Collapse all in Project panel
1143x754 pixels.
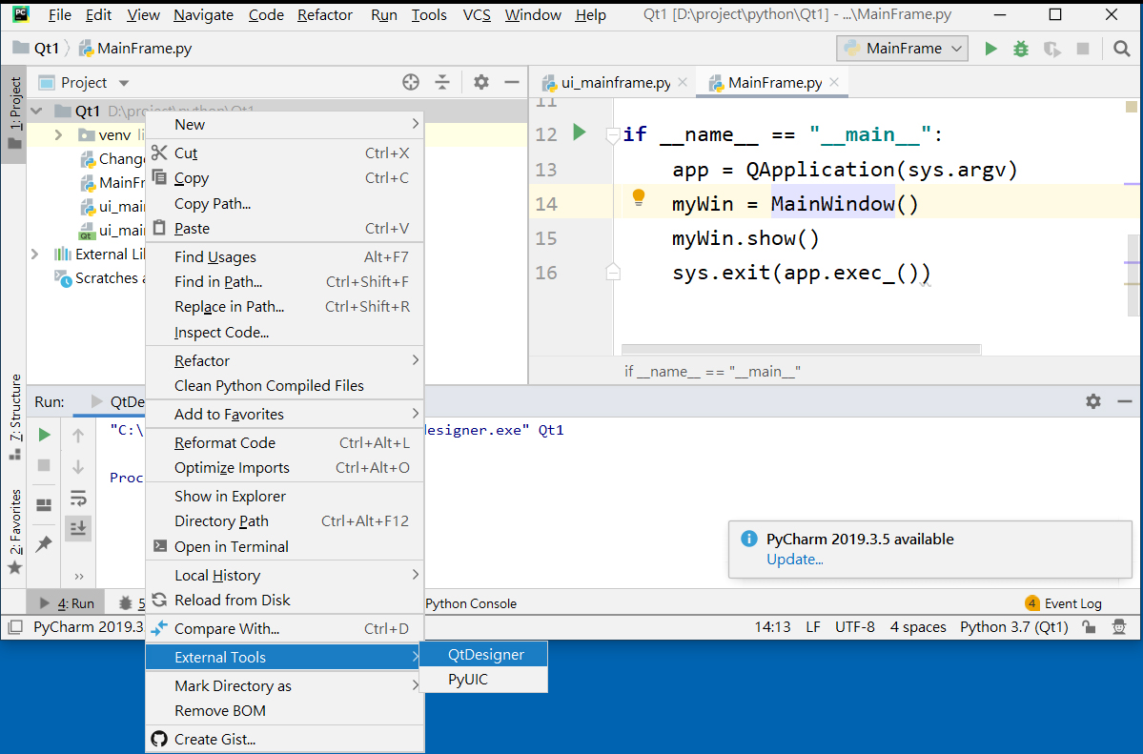click(441, 82)
